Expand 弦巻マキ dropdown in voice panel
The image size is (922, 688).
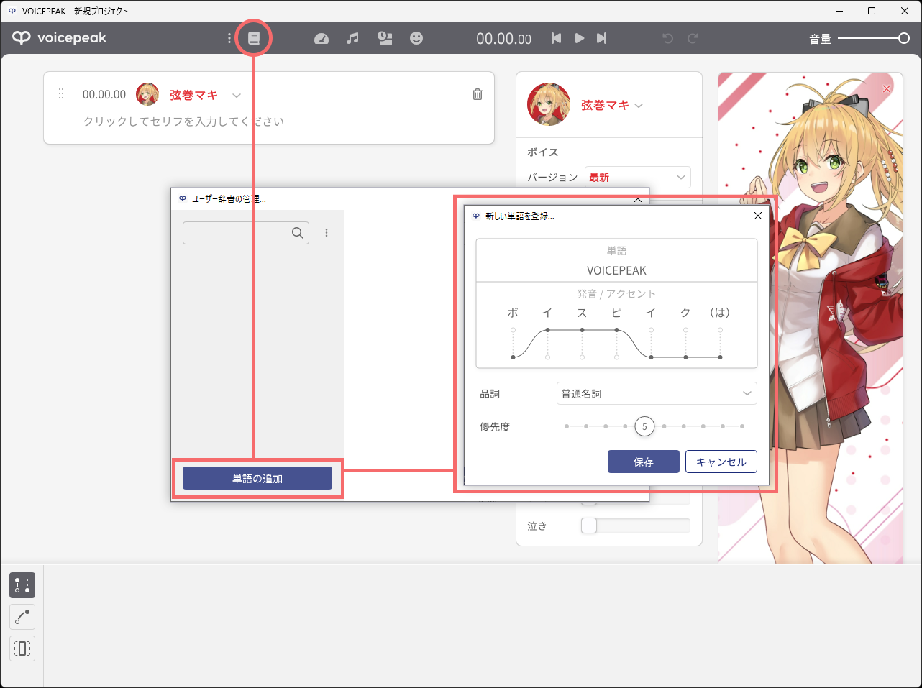pyautogui.click(x=639, y=106)
